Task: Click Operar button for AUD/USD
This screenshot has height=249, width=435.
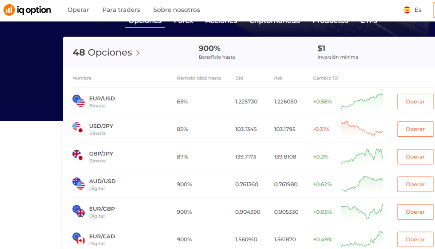Action: [x=415, y=184]
